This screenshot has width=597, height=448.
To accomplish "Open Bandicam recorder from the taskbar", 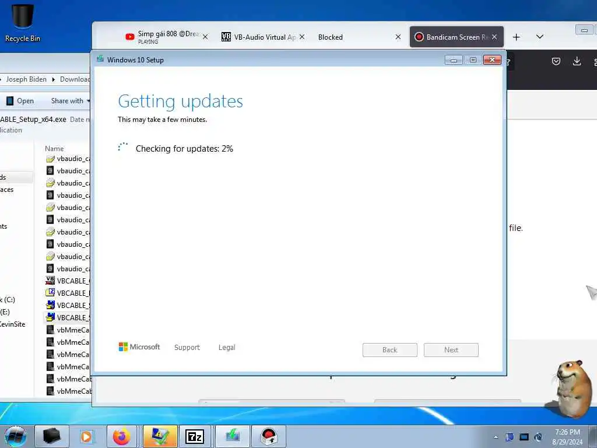I will [269, 436].
